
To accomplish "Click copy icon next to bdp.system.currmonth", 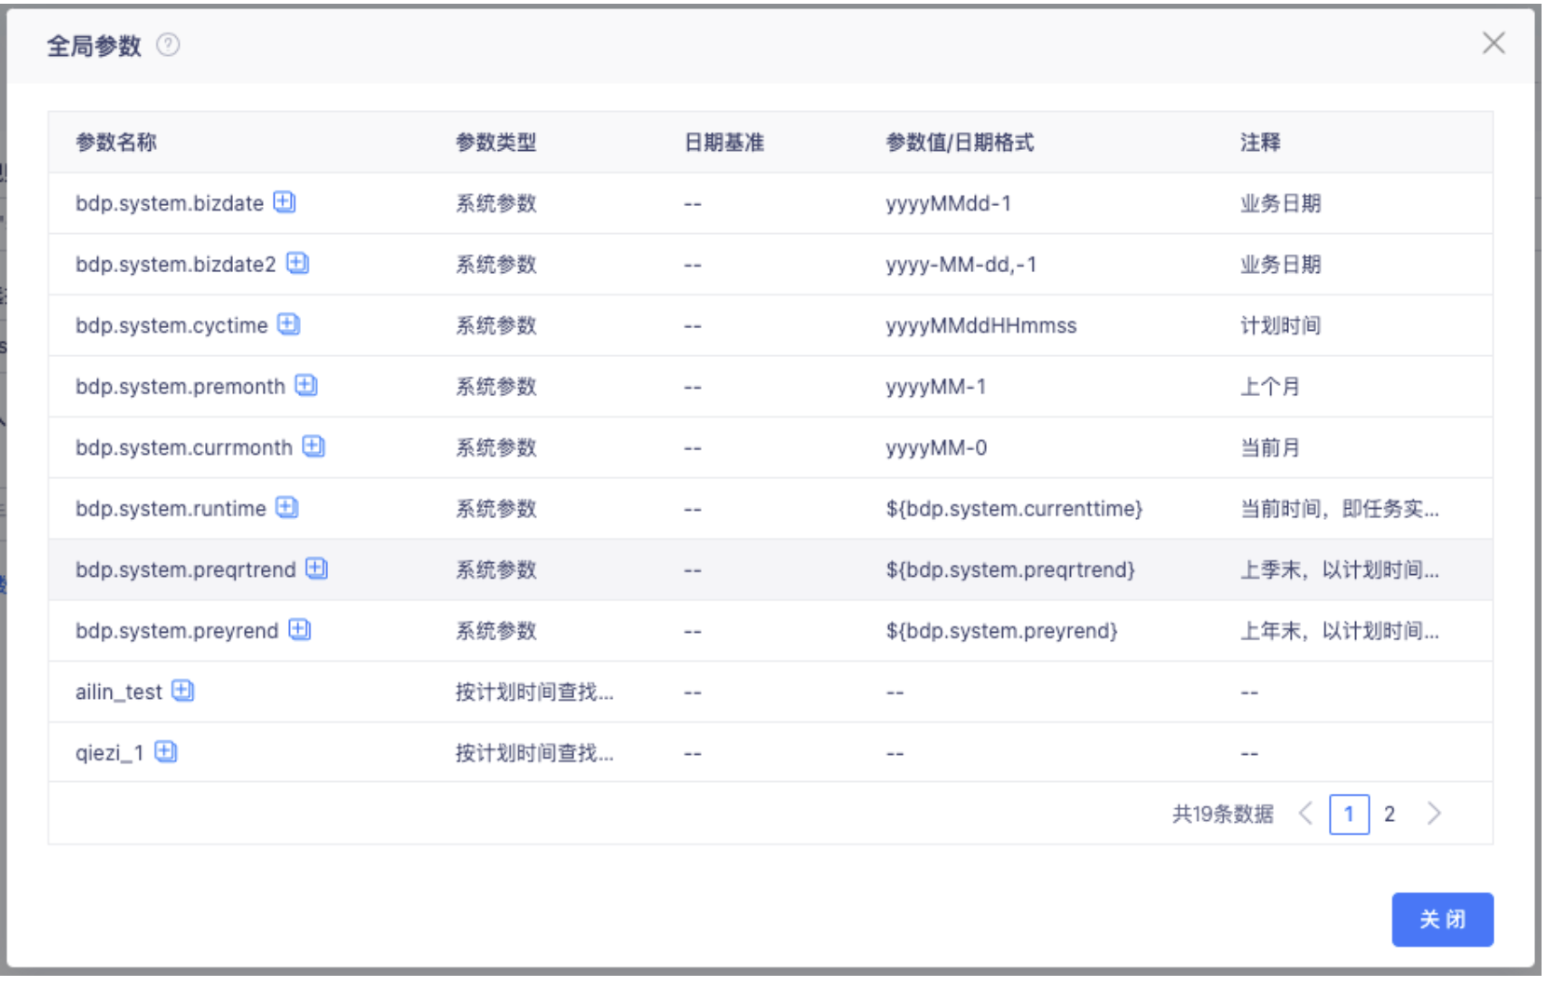I will [x=314, y=446].
